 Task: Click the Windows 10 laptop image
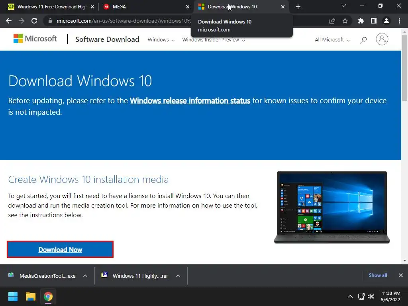332,207
